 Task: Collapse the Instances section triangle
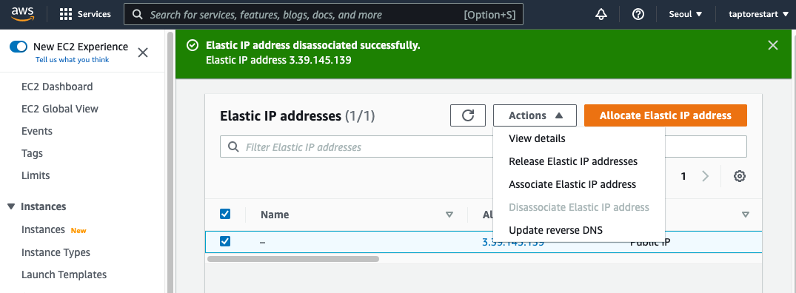11,207
